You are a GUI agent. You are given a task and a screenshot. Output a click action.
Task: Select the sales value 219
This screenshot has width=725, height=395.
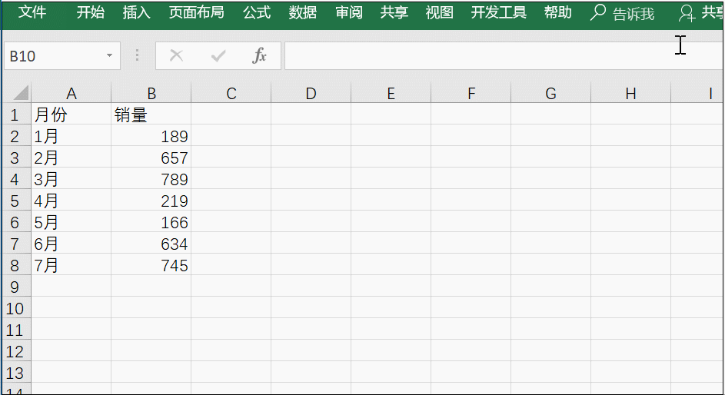(x=151, y=201)
